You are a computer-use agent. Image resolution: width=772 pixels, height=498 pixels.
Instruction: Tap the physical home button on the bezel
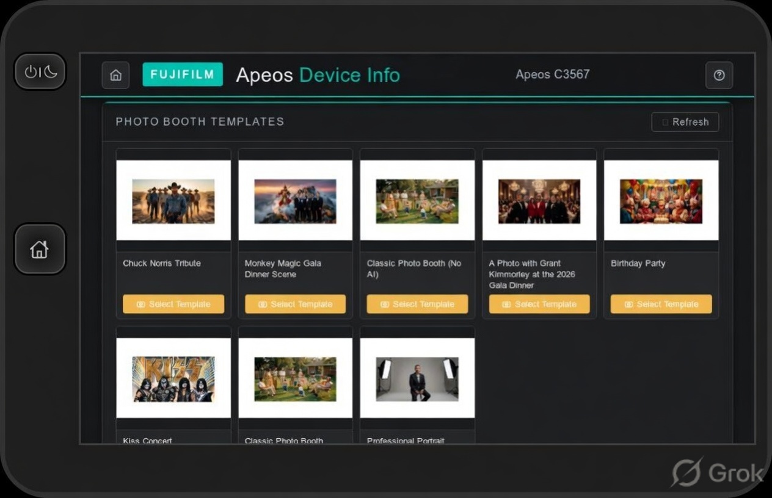tap(40, 249)
